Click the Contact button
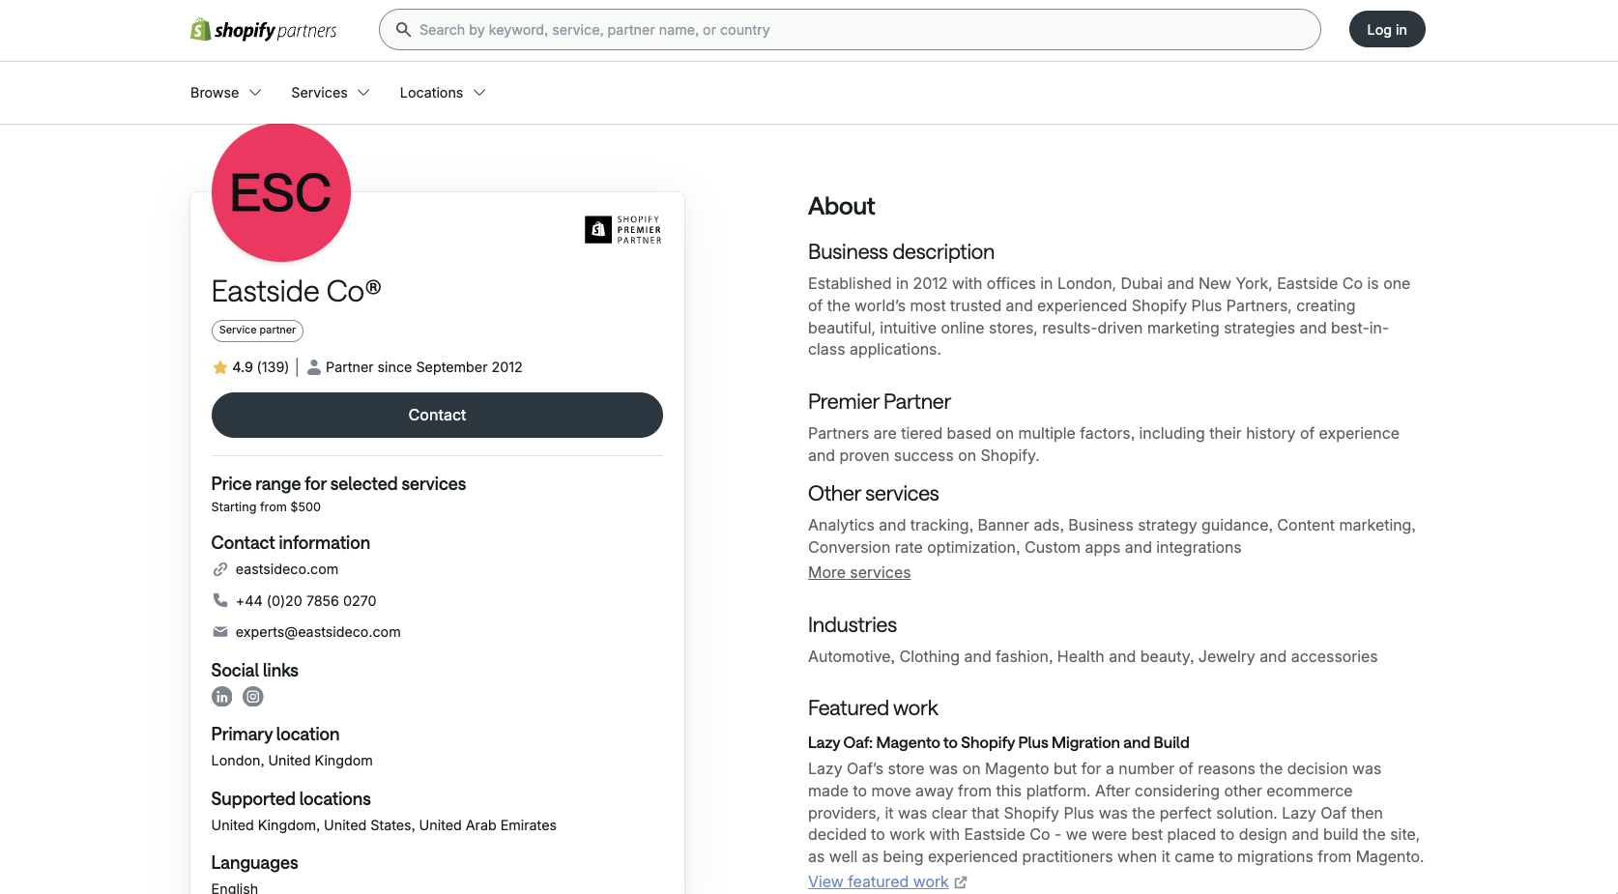Image resolution: width=1618 pixels, height=894 pixels. (437, 415)
